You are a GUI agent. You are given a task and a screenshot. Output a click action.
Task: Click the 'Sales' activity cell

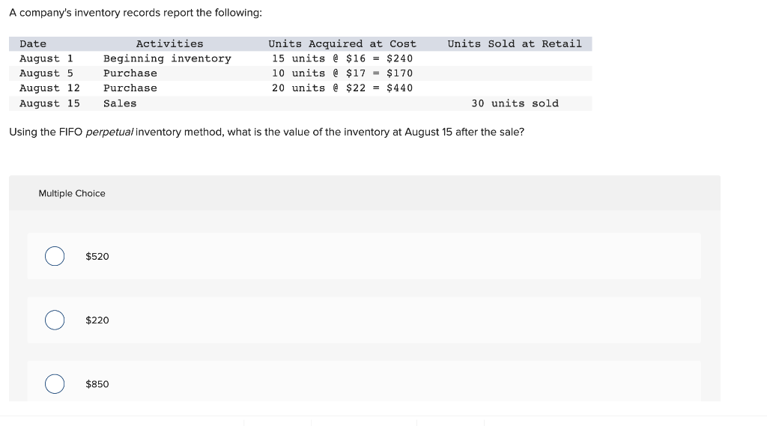coord(120,103)
